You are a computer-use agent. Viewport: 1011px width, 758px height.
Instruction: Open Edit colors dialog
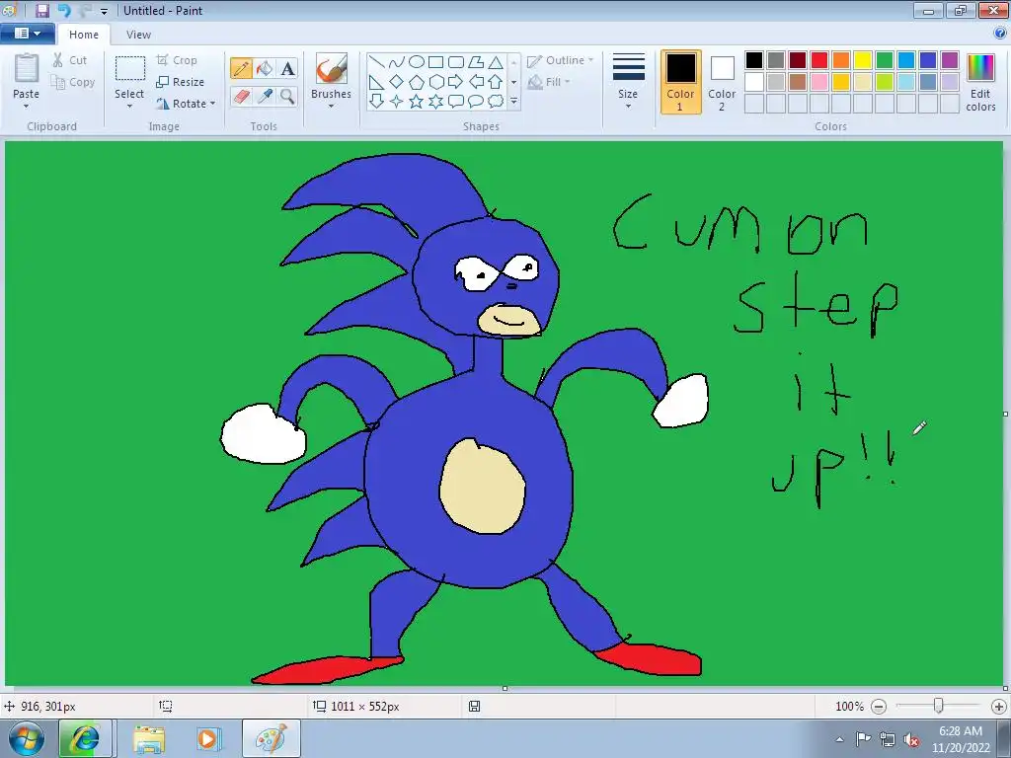(x=980, y=82)
